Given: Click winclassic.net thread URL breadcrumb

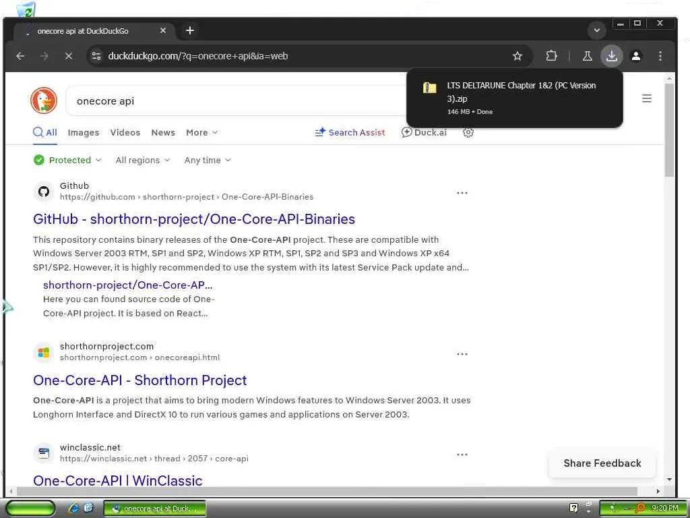Looking at the screenshot, I should tap(154, 459).
